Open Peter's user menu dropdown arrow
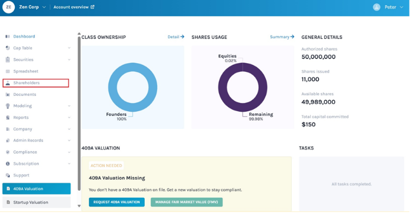 pos(401,7)
